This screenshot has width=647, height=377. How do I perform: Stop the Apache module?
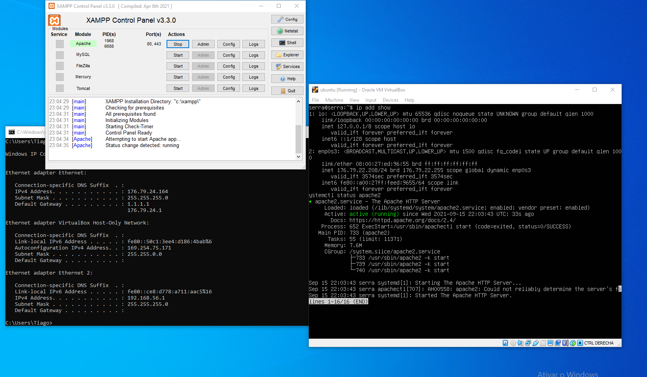(x=178, y=44)
